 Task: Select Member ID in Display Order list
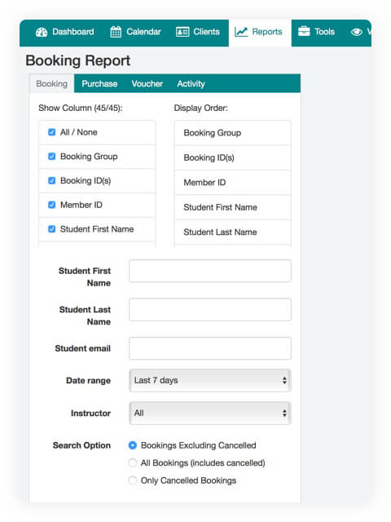(233, 183)
